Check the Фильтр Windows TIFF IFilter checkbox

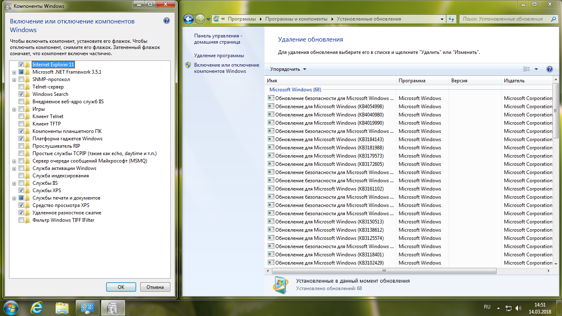[x=21, y=220]
